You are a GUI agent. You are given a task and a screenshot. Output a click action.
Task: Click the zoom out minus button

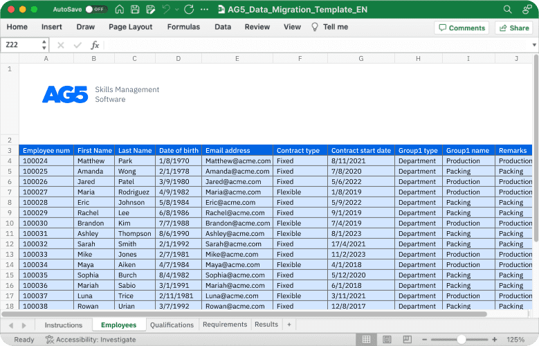pyautogui.click(x=425, y=340)
